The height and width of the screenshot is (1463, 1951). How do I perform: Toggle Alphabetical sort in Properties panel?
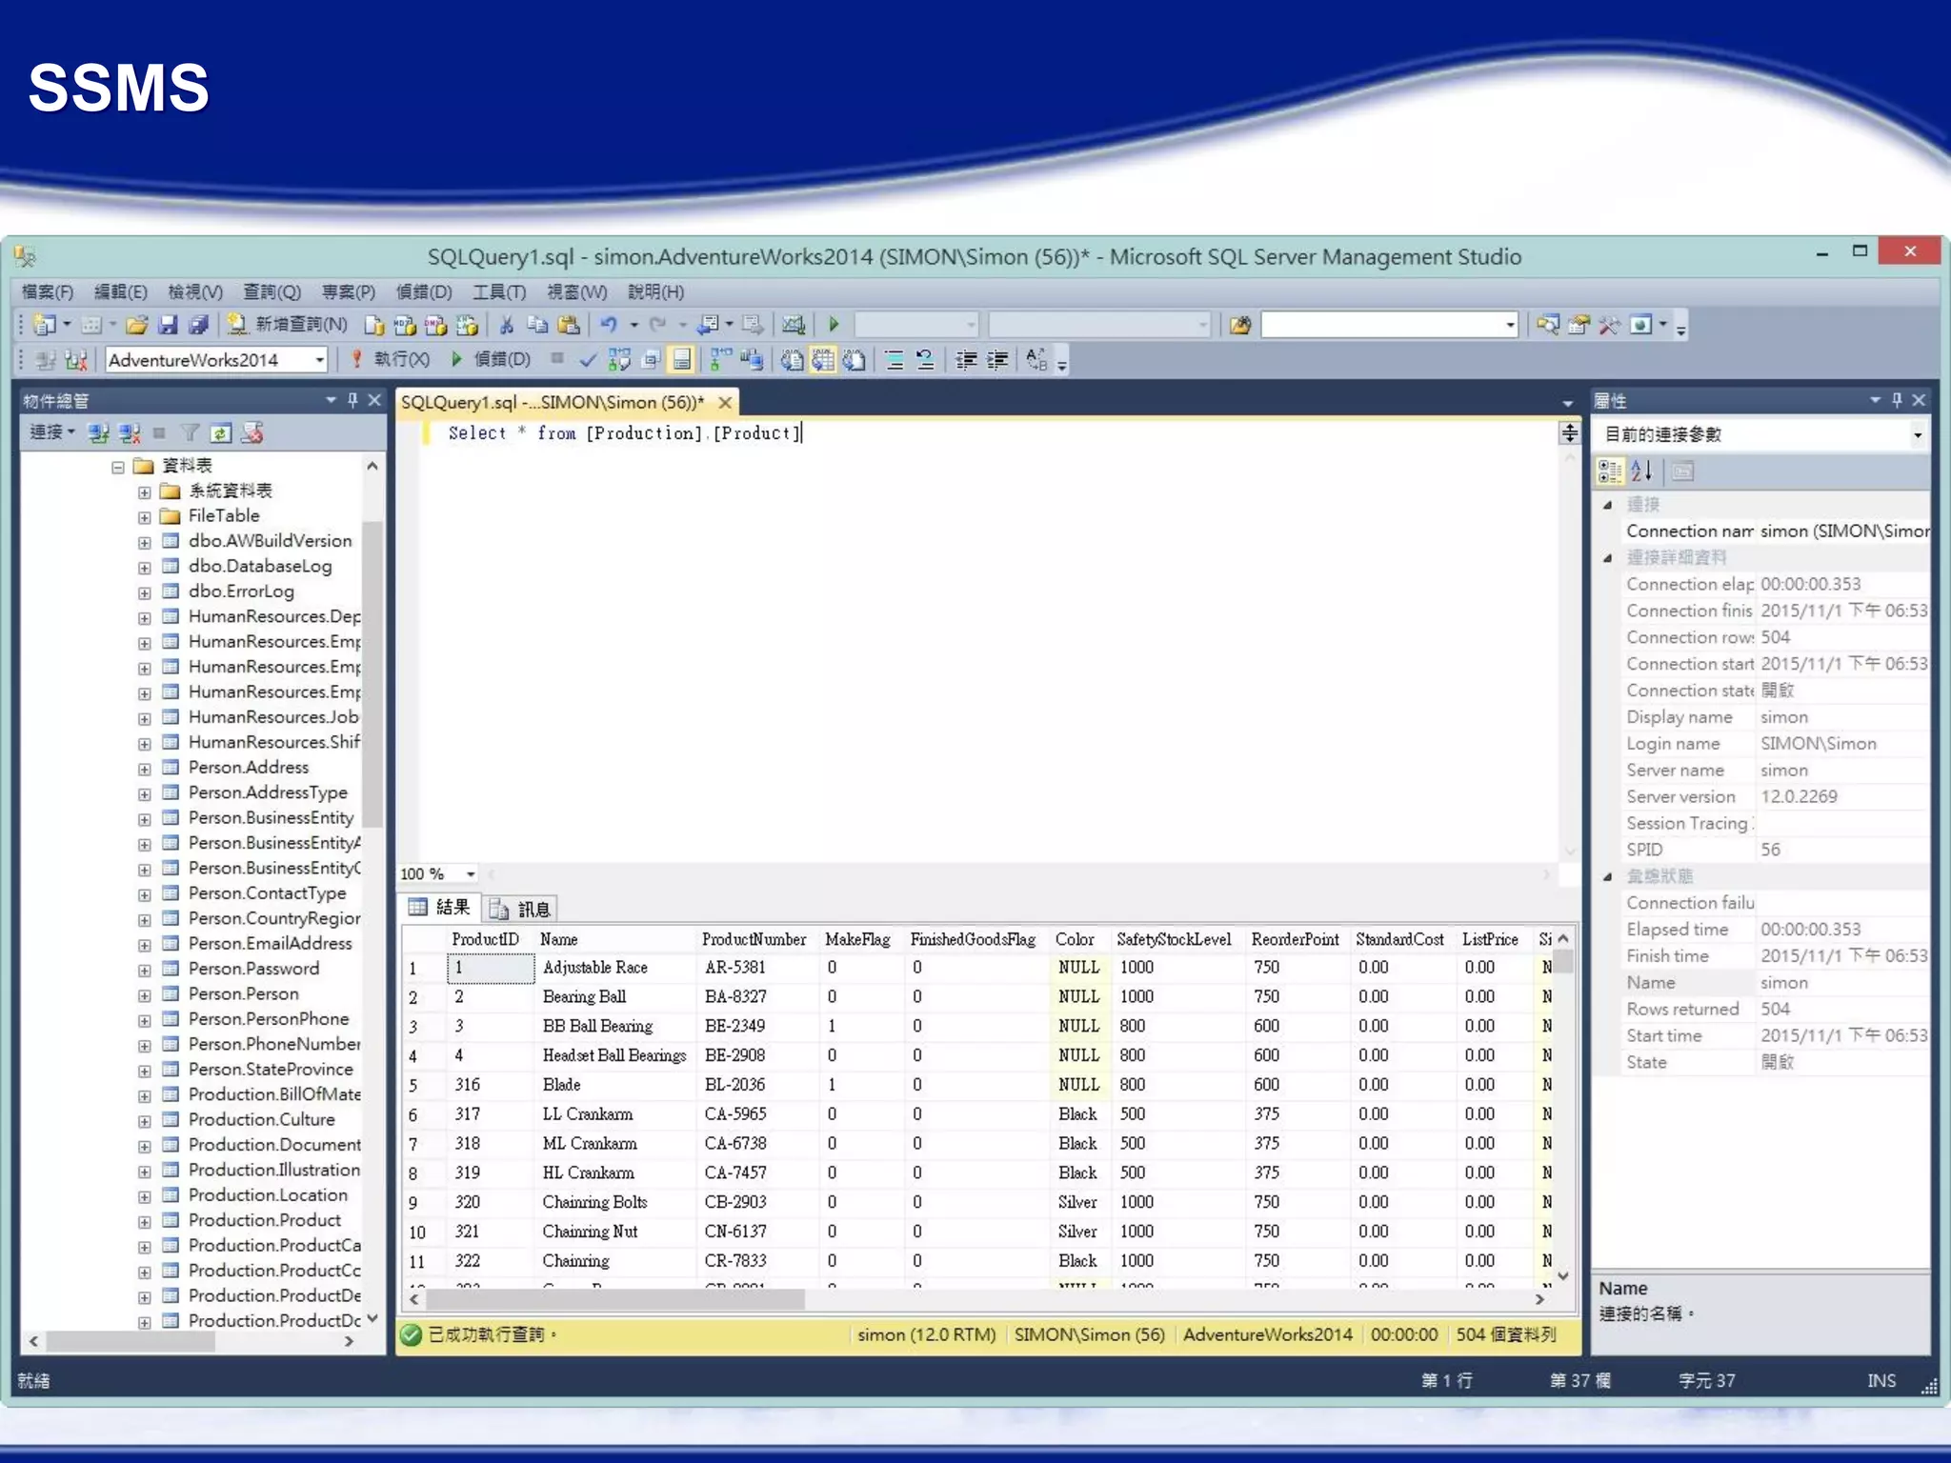click(x=1641, y=471)
